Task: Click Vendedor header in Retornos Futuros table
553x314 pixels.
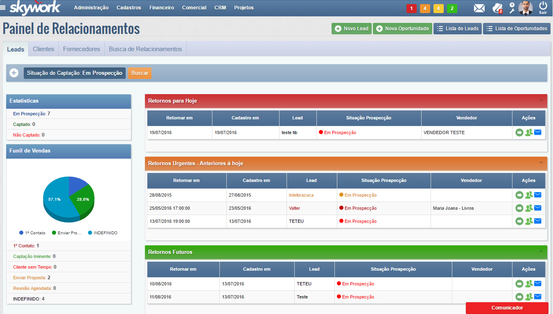Action: pos(482,269)
